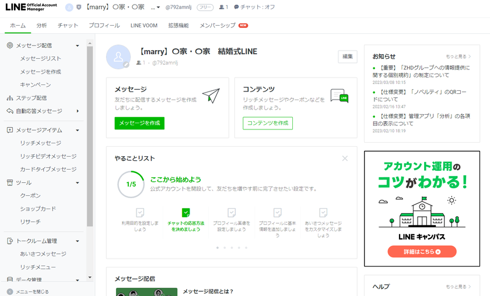Click the sidebar scrollbar down arrow
This screenshot has width=490, height=296.
point(90,277)
